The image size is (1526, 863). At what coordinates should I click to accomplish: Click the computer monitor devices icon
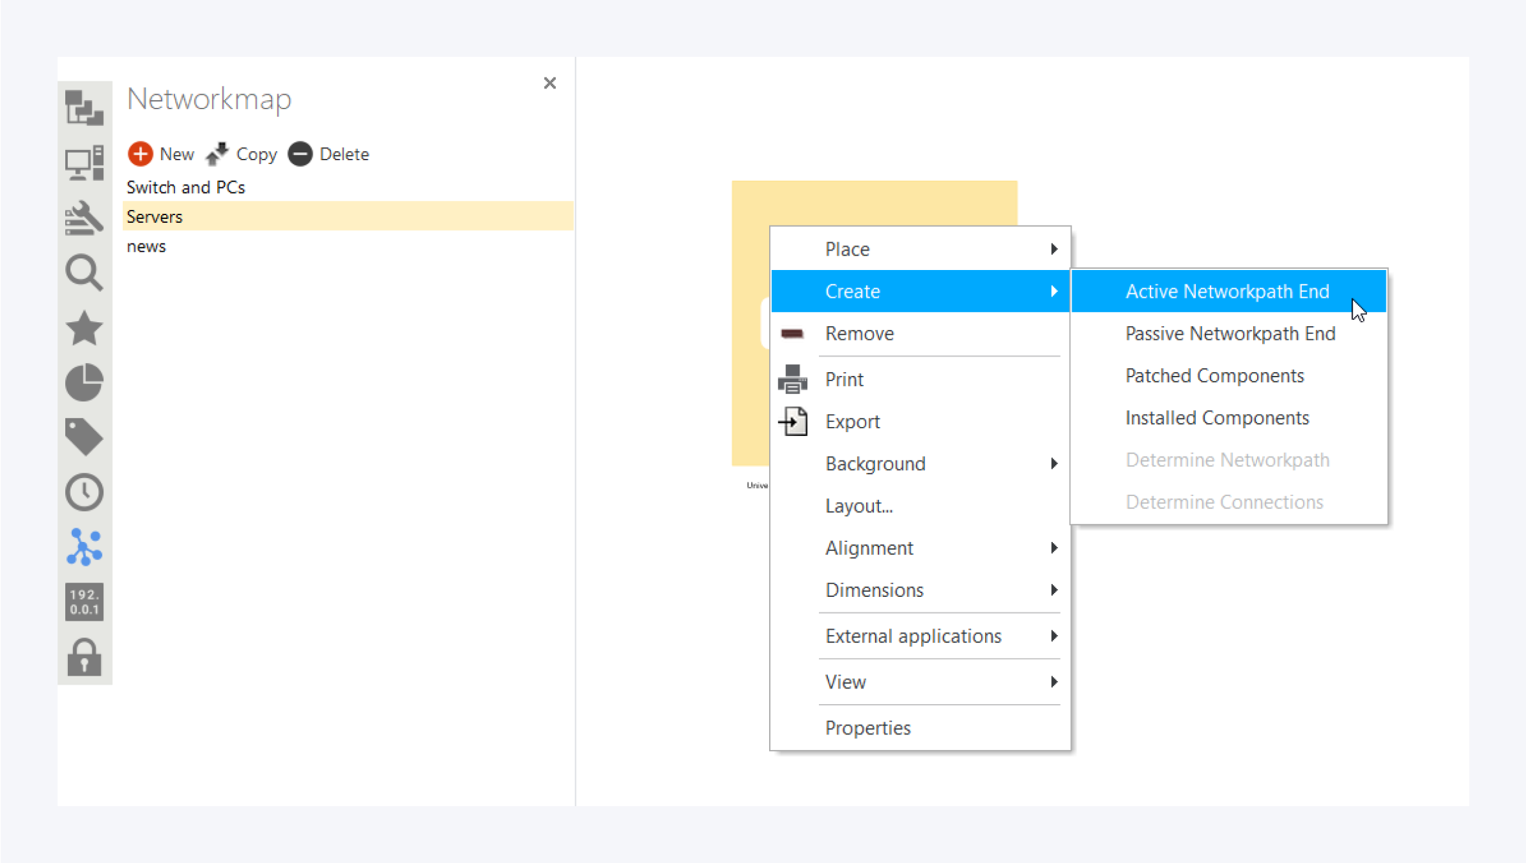point(84,163)
